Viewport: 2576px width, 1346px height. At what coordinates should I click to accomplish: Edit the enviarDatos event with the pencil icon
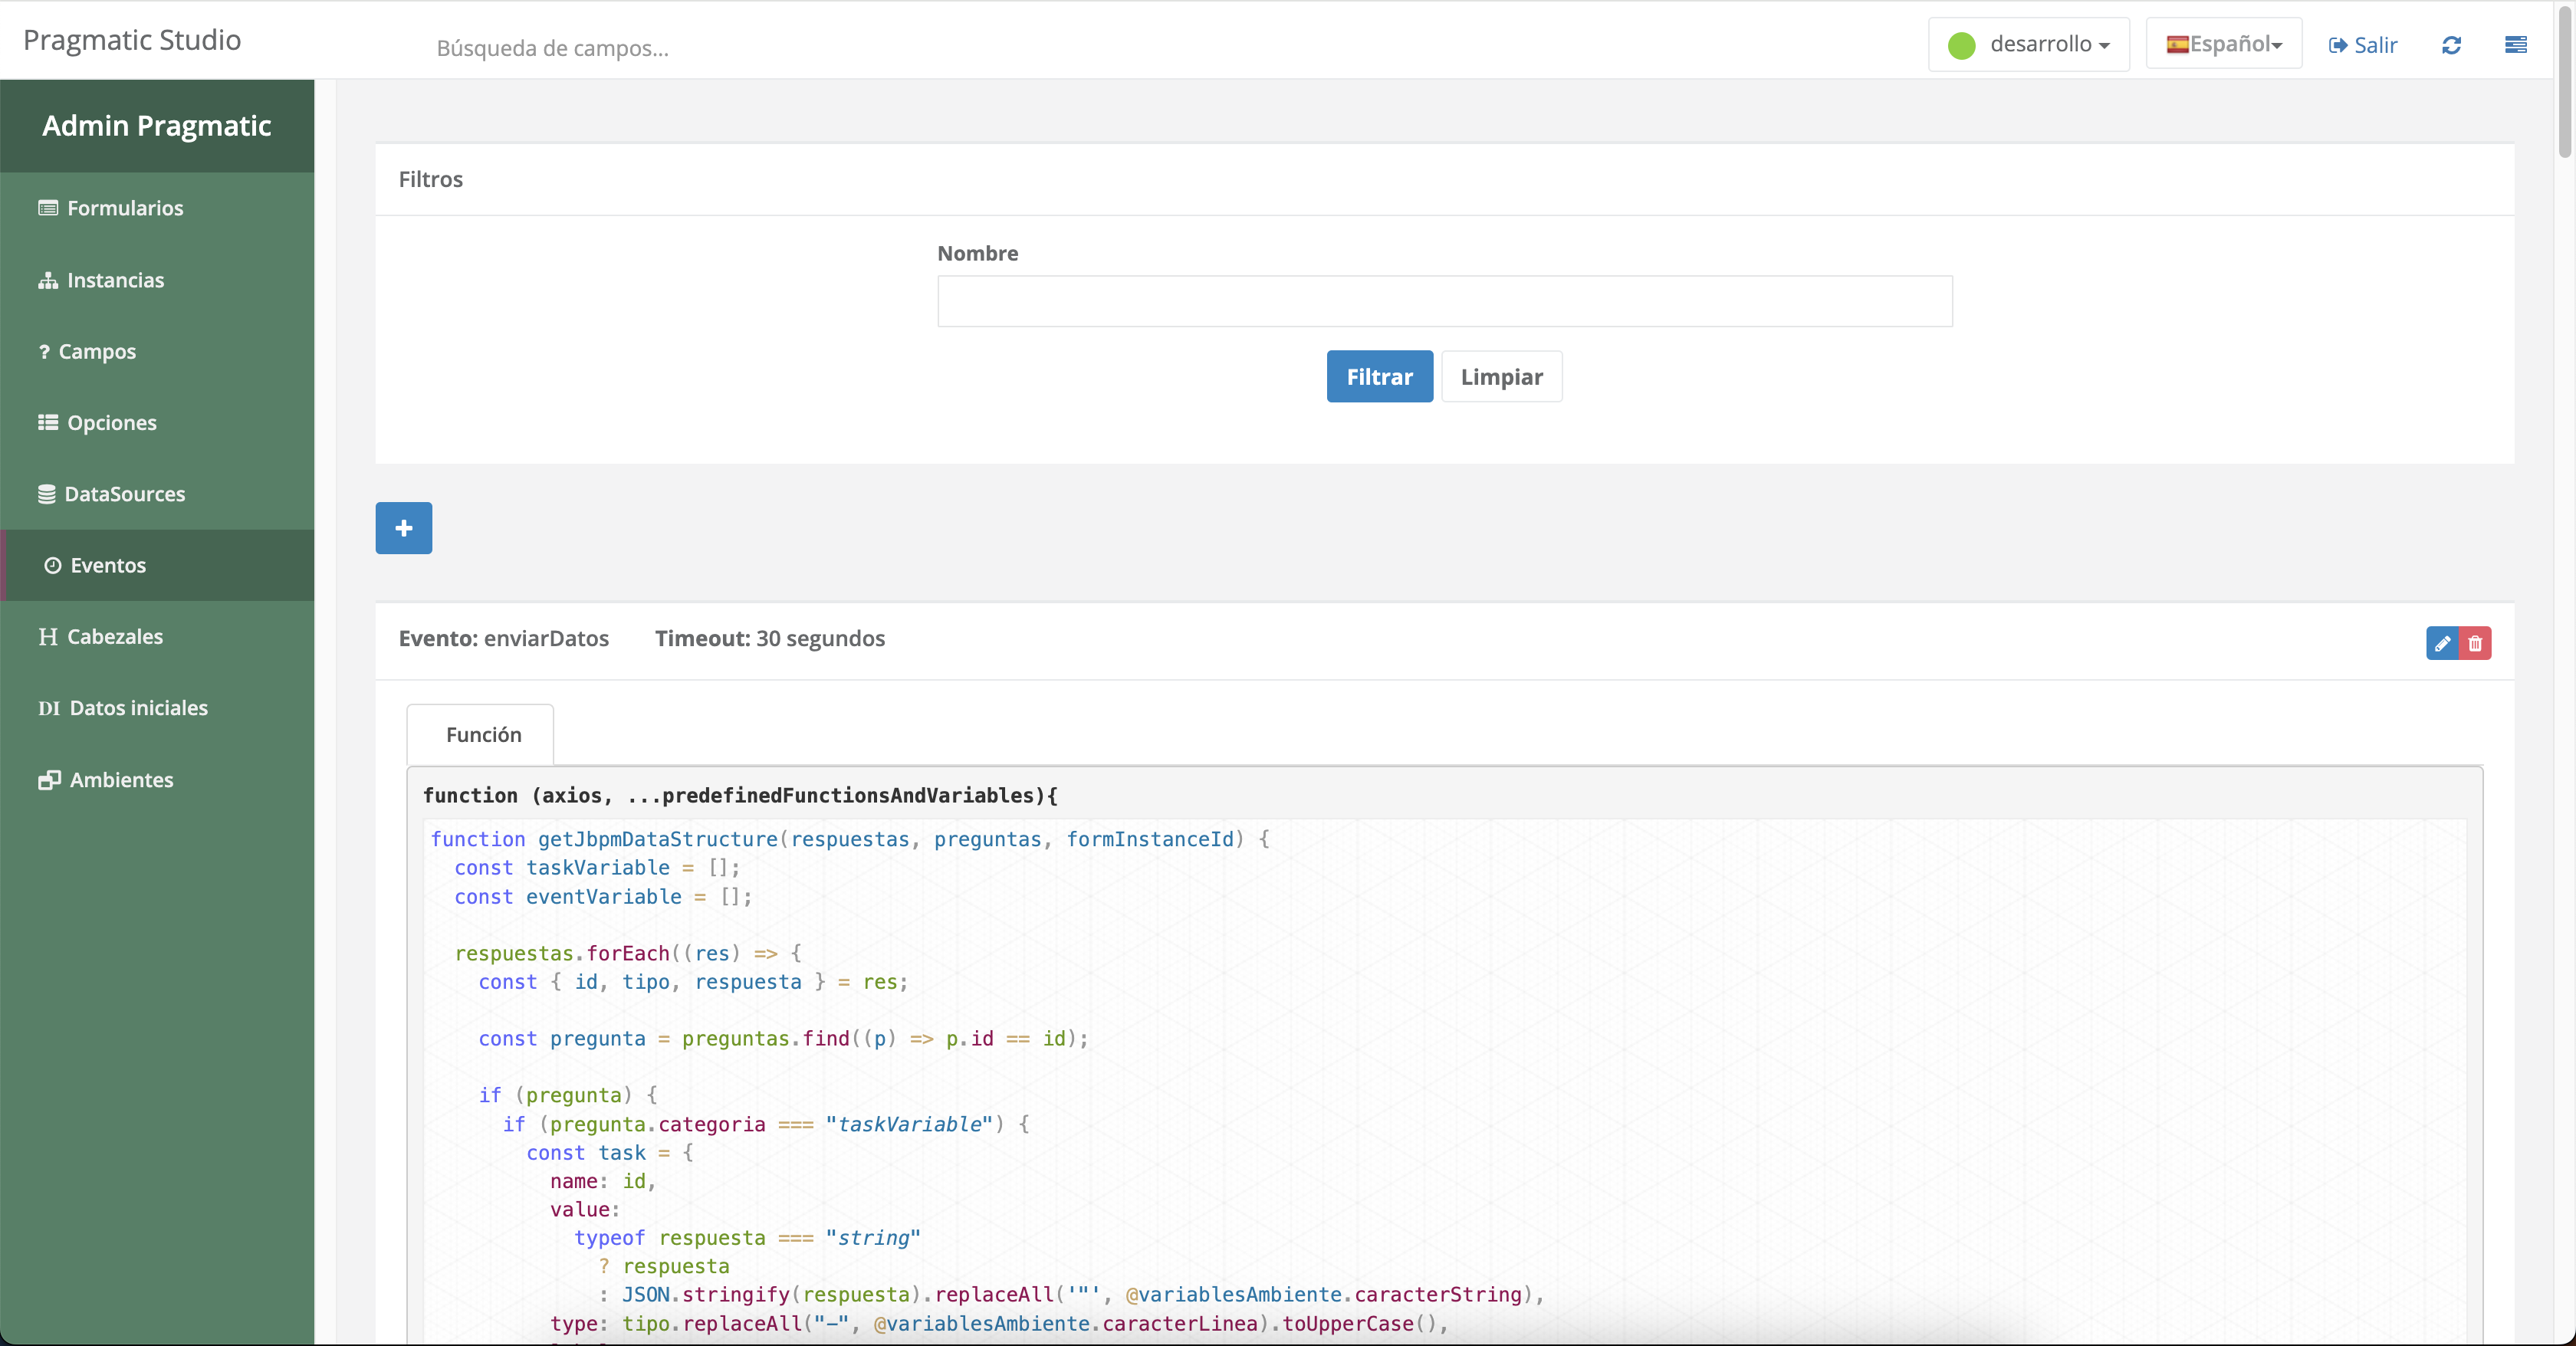click(2442, 643)
